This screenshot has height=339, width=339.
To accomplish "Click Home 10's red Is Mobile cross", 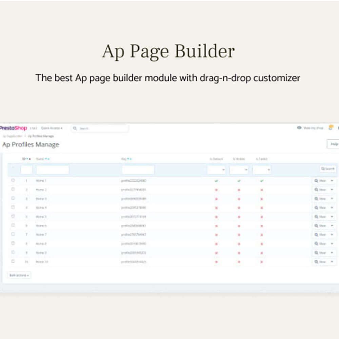I will pos(239,262).
